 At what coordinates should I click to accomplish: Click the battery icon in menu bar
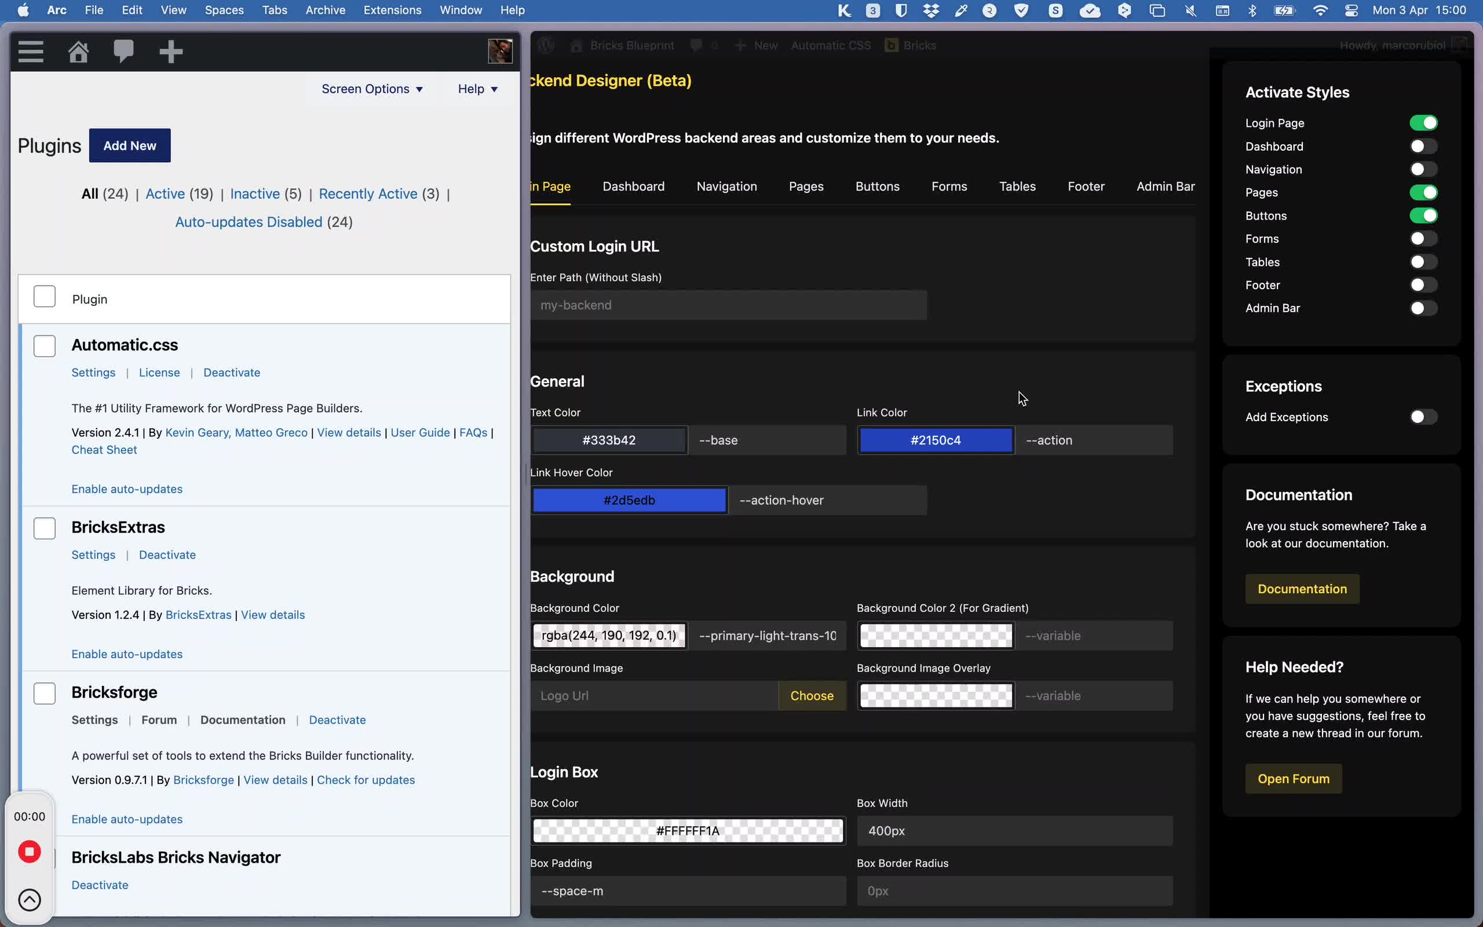tap(1284, 10)
